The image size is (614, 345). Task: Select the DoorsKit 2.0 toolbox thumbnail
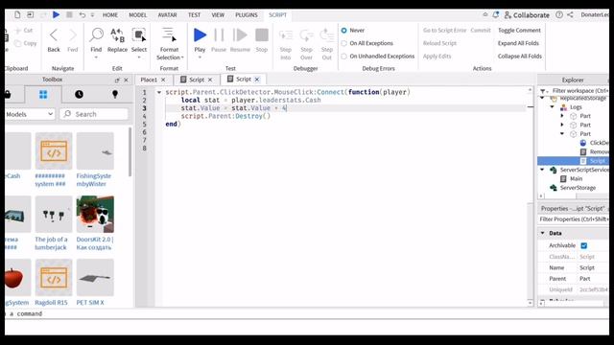click(x=95, y=215)
